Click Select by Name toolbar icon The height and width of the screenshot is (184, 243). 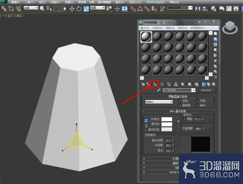pyautogui.click(x=49, y=9)
